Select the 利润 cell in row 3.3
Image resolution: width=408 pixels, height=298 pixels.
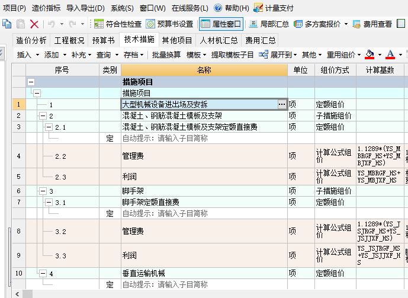(204, 255)
